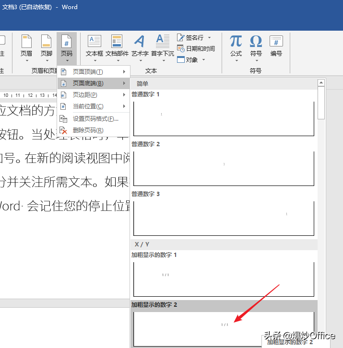
Task: Click the 文本 group label
Action: coord(151,71)
